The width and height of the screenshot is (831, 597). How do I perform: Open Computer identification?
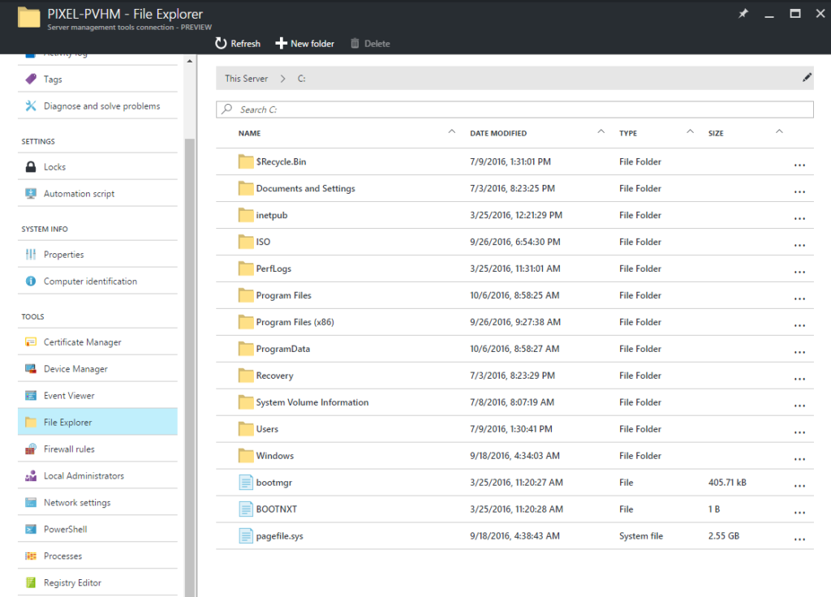97,281
